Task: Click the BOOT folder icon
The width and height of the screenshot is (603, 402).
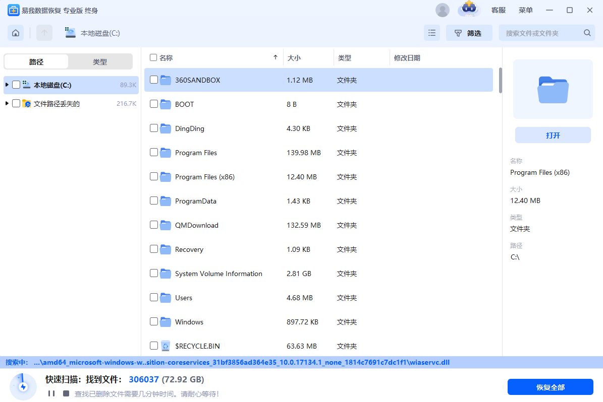Action: [x=166, y=104]
